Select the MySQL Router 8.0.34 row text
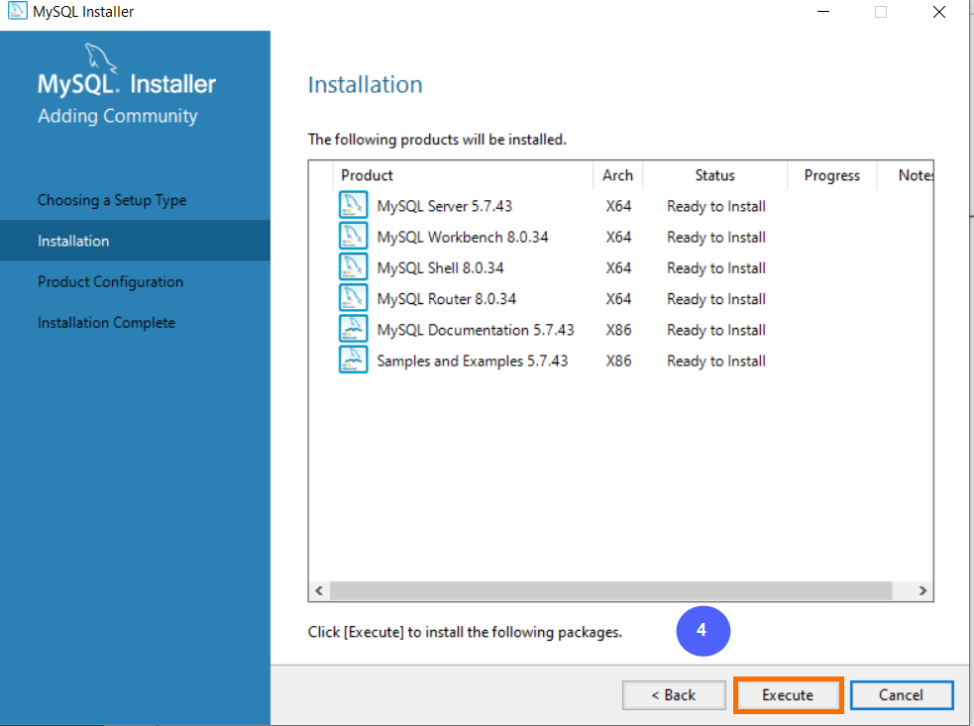 point(447,299)
